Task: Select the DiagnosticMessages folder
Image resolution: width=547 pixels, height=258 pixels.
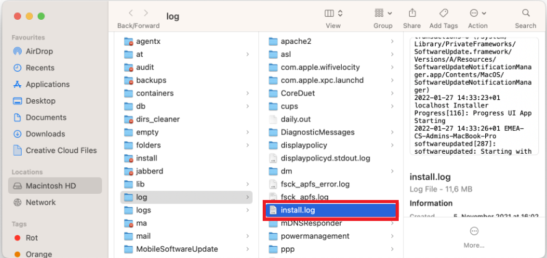Action: (330, 132)
